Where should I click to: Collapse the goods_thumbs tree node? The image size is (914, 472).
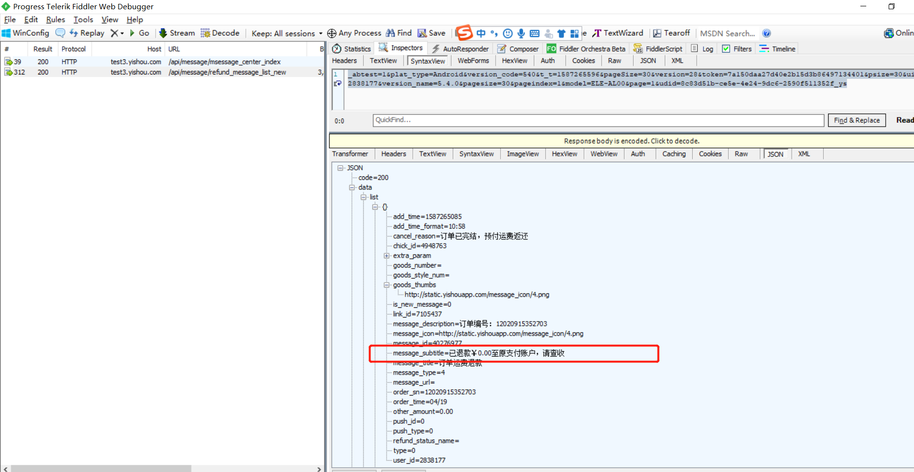coord(387,285)
